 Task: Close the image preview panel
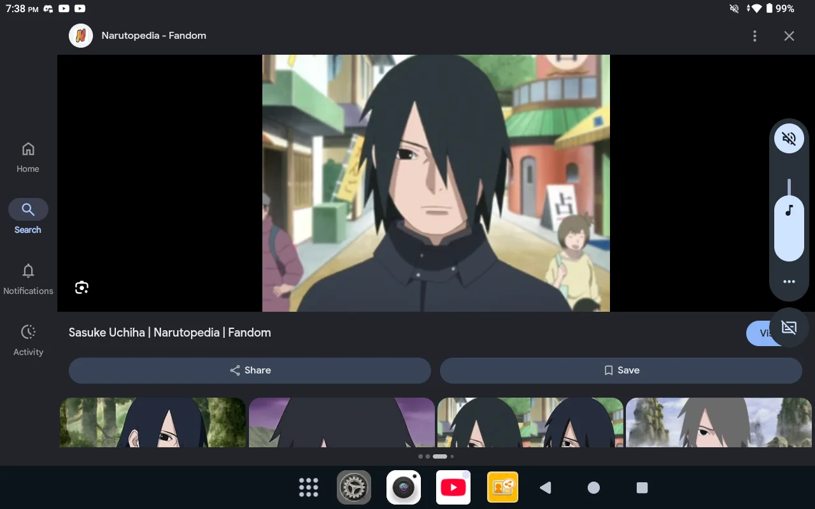pyautogui.click(x=789, y=36)
